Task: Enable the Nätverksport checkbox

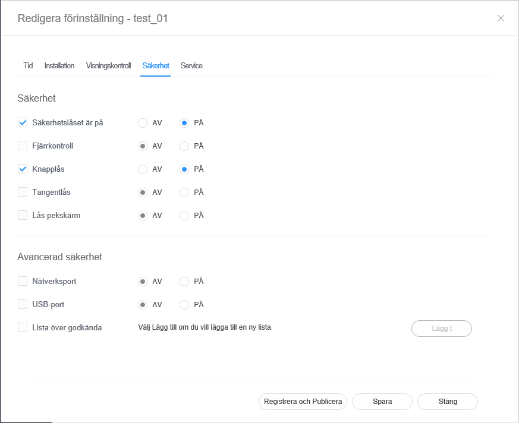Action: point(23,282)
